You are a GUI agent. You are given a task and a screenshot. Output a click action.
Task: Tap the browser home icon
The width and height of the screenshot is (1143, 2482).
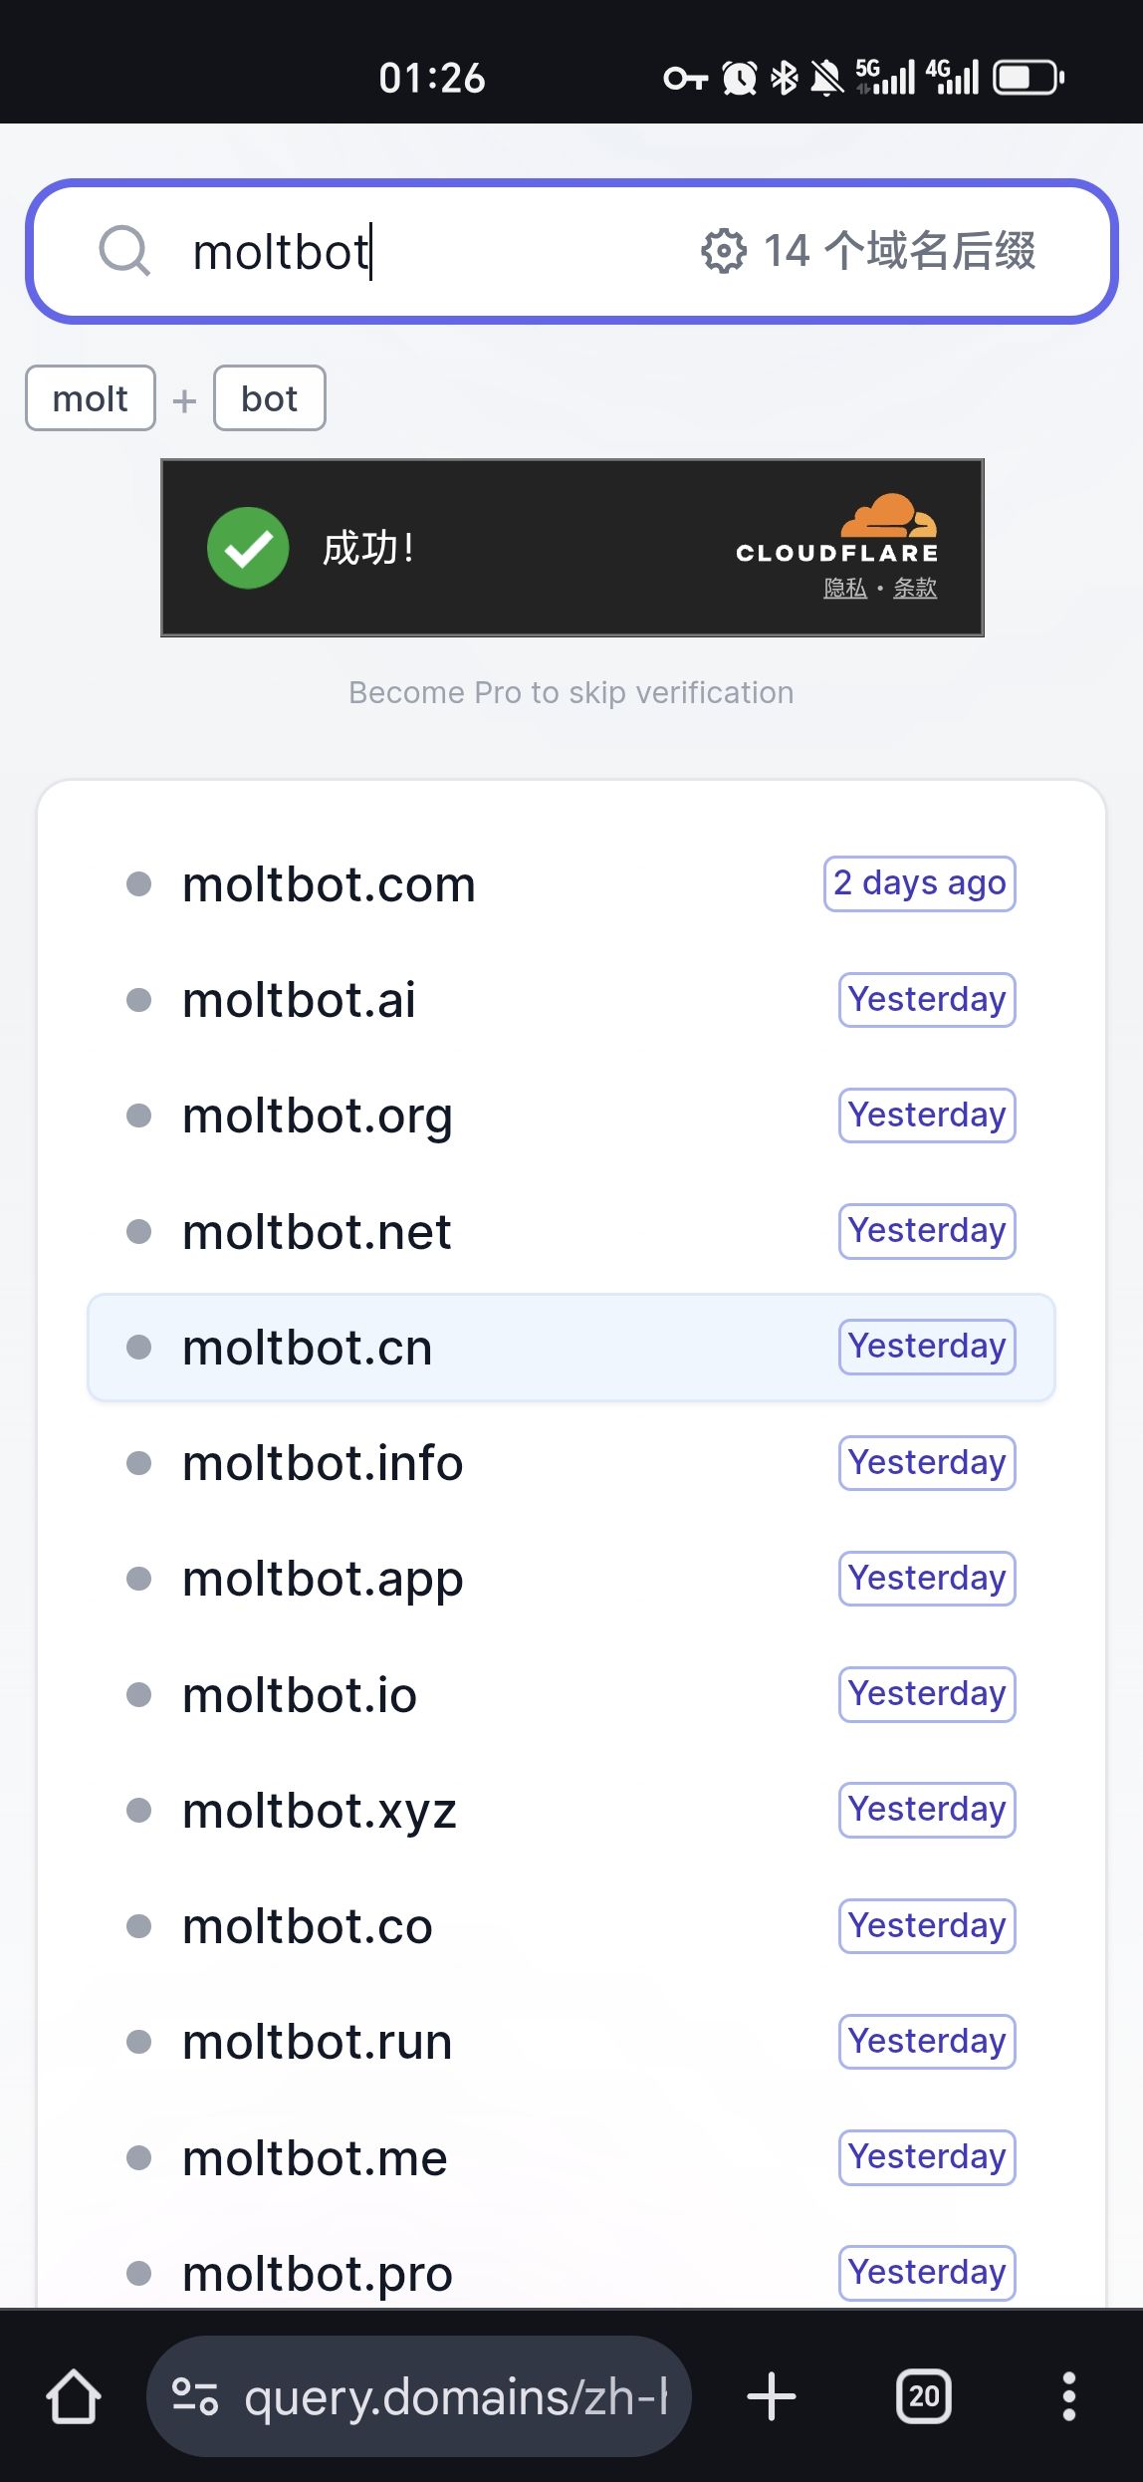click(75, 2395)
